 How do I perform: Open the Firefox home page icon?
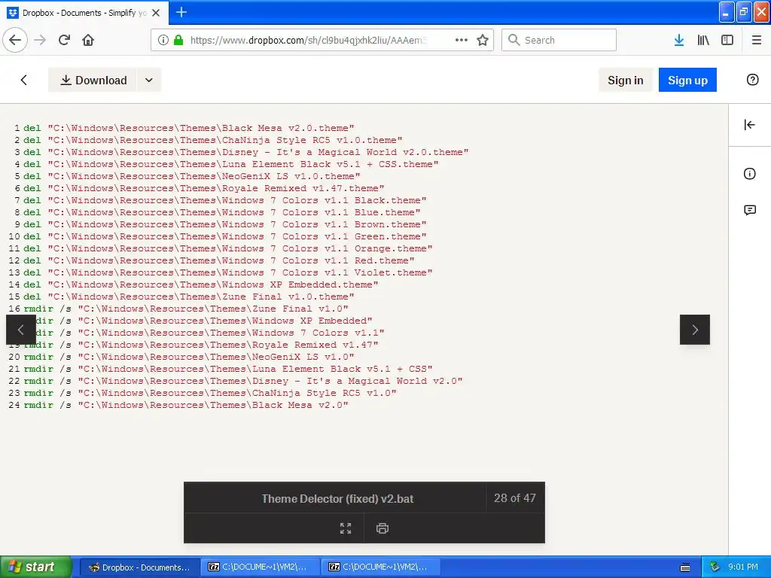pos(88,40)
